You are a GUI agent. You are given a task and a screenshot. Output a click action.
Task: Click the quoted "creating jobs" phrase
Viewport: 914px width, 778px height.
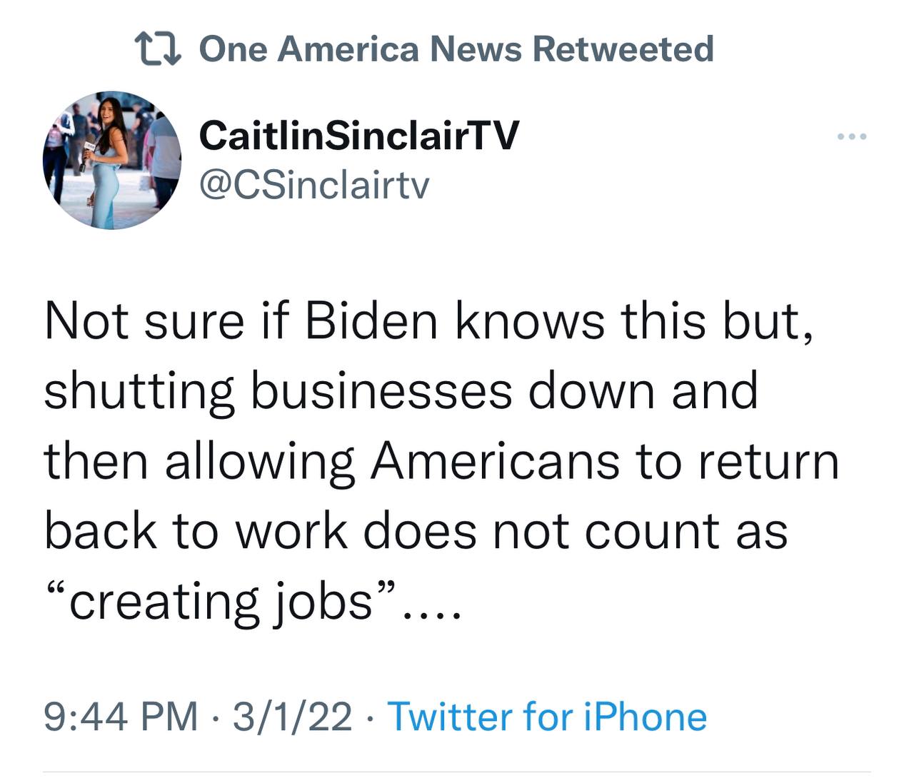[222, 602]
